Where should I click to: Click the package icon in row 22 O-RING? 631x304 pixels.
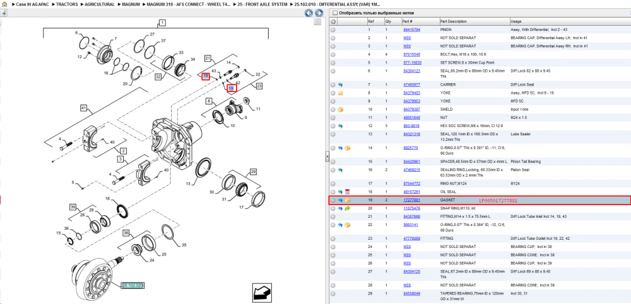pyautogui.click(x=348, y=225)
